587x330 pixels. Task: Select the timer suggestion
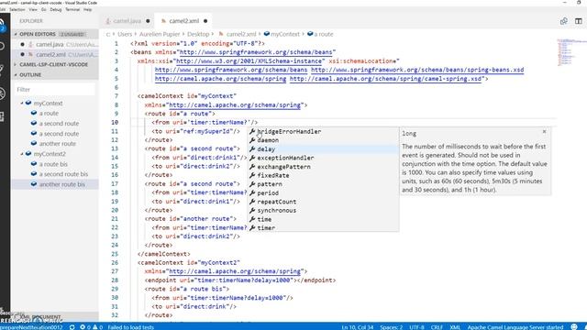[323, 228]
